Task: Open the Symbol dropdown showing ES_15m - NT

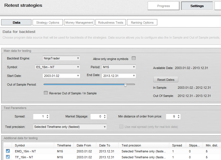Action: [58, 67]
